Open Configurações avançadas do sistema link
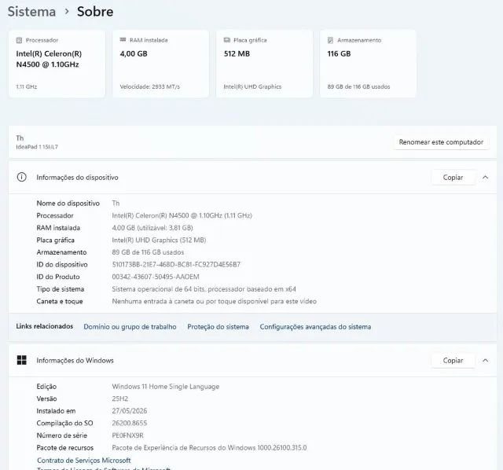 pos(315,327)
